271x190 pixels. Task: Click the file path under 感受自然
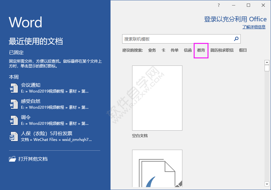point(54,107)
